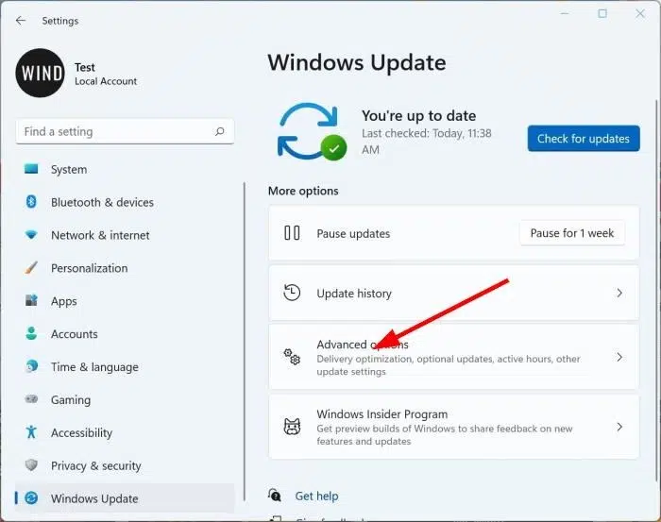This screenshot has width=661, height=522.
Task: Click the More options heading
Action: point(303,191)
